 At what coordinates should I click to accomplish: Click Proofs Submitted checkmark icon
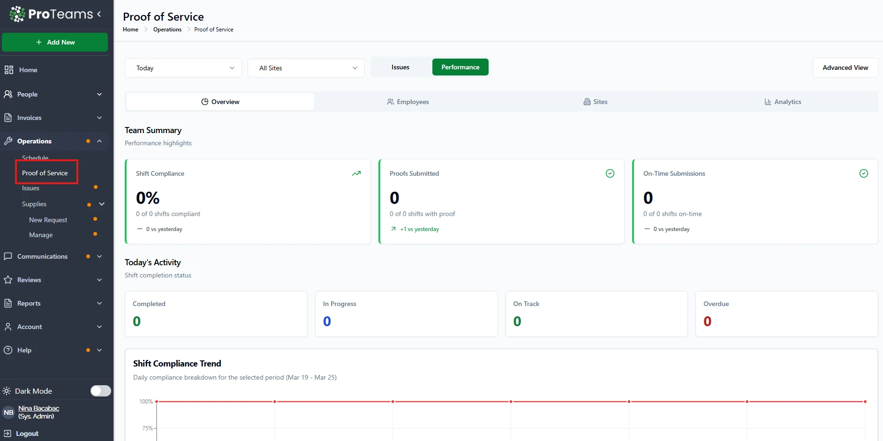[610, 173]
